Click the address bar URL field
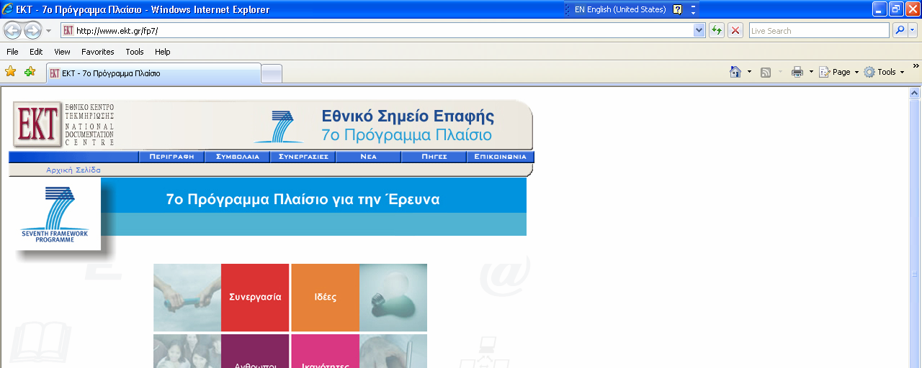The width and height of the screenshot is (922, 368). [x=377, y=30]
